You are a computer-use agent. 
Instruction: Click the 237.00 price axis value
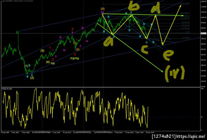[x=203, y=76]
